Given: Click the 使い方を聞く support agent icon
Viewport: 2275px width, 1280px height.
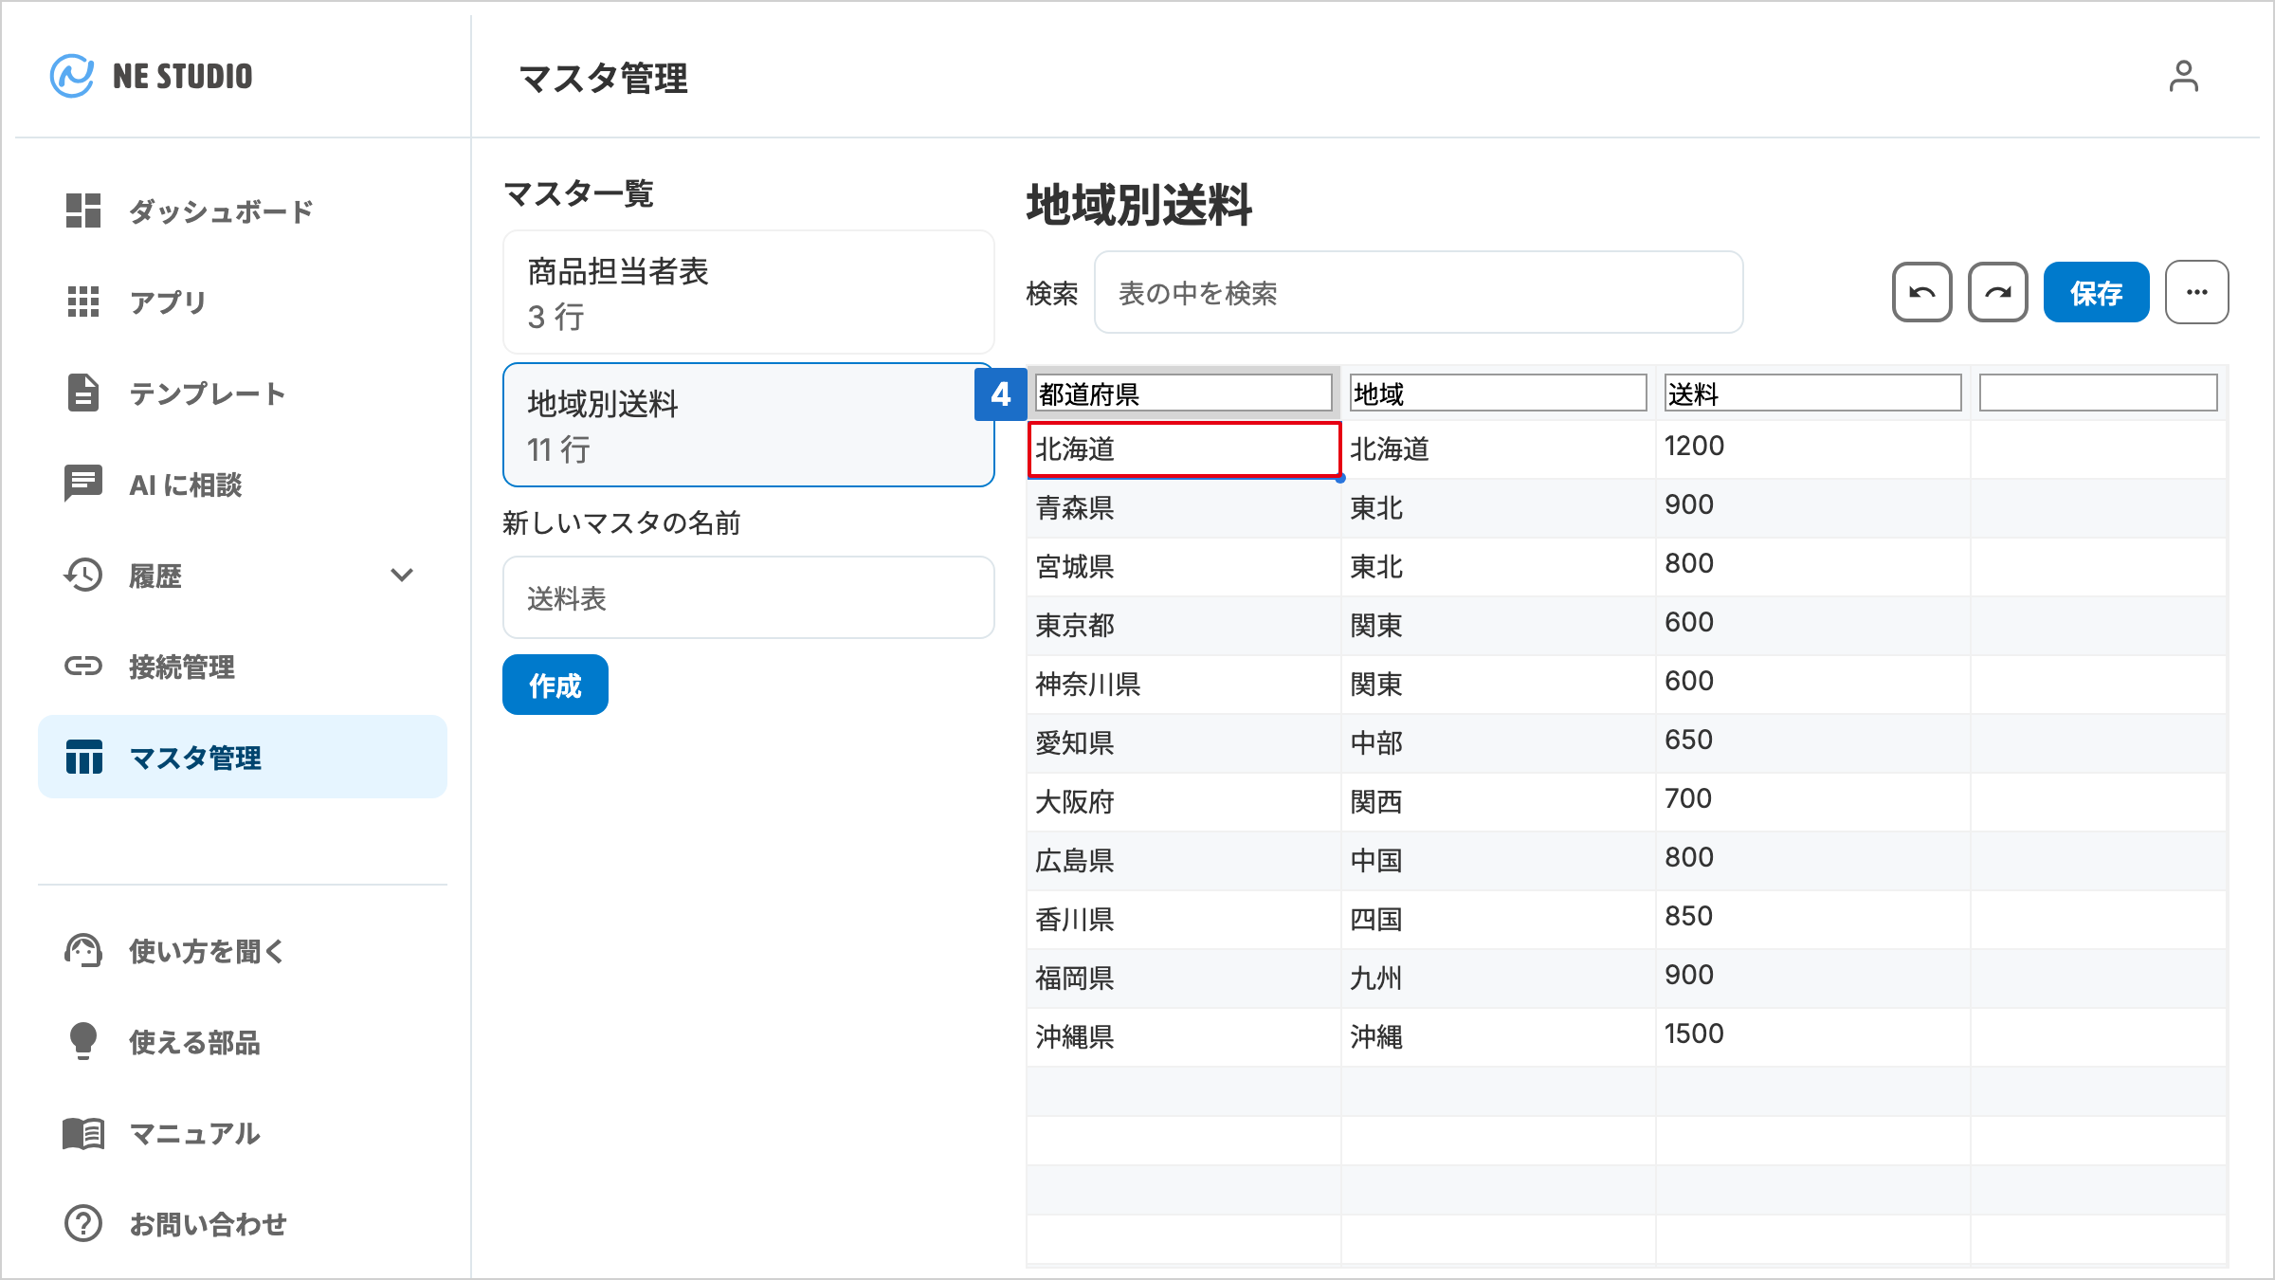Looking at the screenshot, I should [x=83, y=950].
